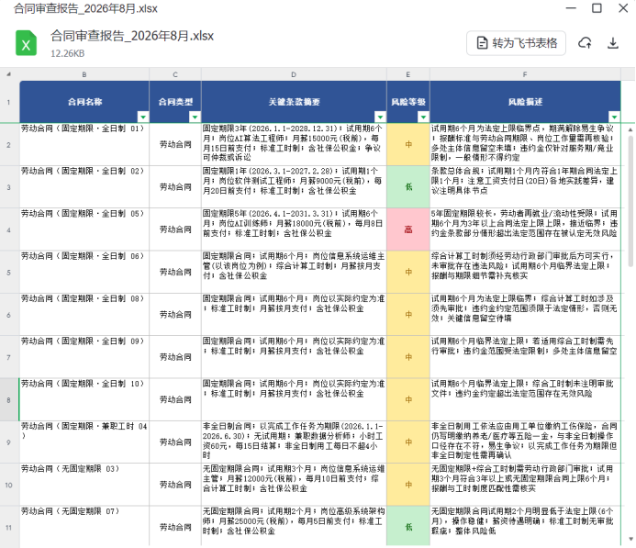This screenshot has width=636, height=548.
Task: Click risk description starting 非全日制用工依法
Action: pos(525,442)
